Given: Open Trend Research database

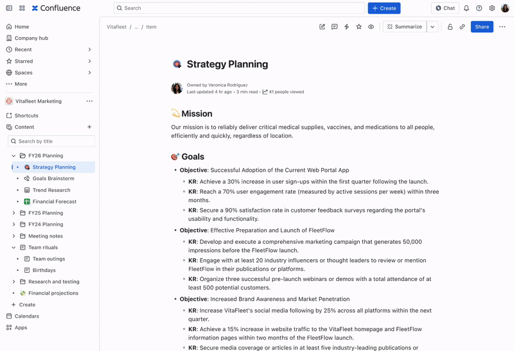Looking at the screenshot, I should click(51, 190).
